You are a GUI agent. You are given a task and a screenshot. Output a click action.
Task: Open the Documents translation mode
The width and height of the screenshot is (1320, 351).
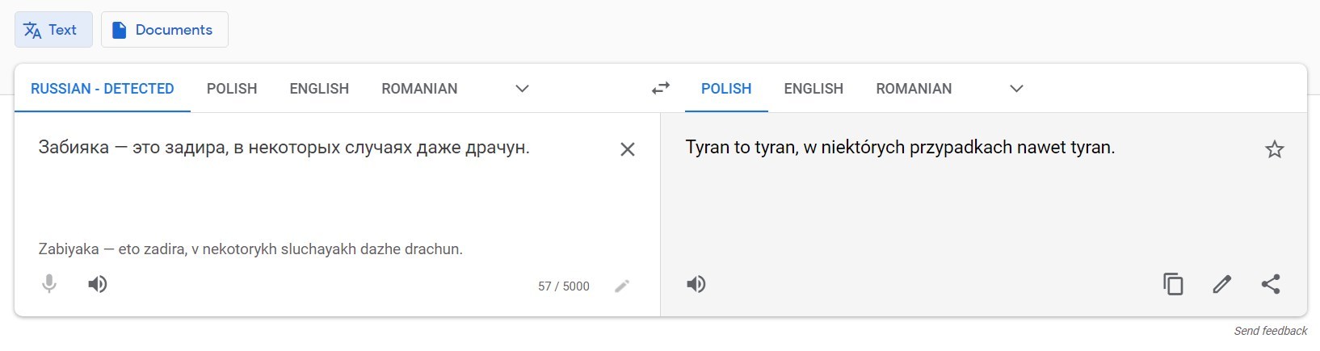[x=164, y=30]
